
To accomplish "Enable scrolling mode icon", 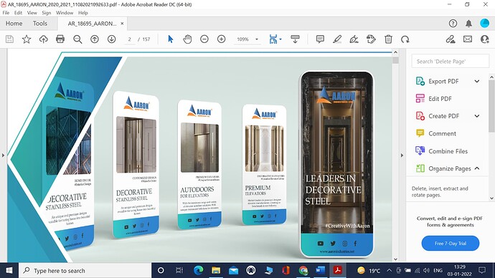I will [295, 39].
